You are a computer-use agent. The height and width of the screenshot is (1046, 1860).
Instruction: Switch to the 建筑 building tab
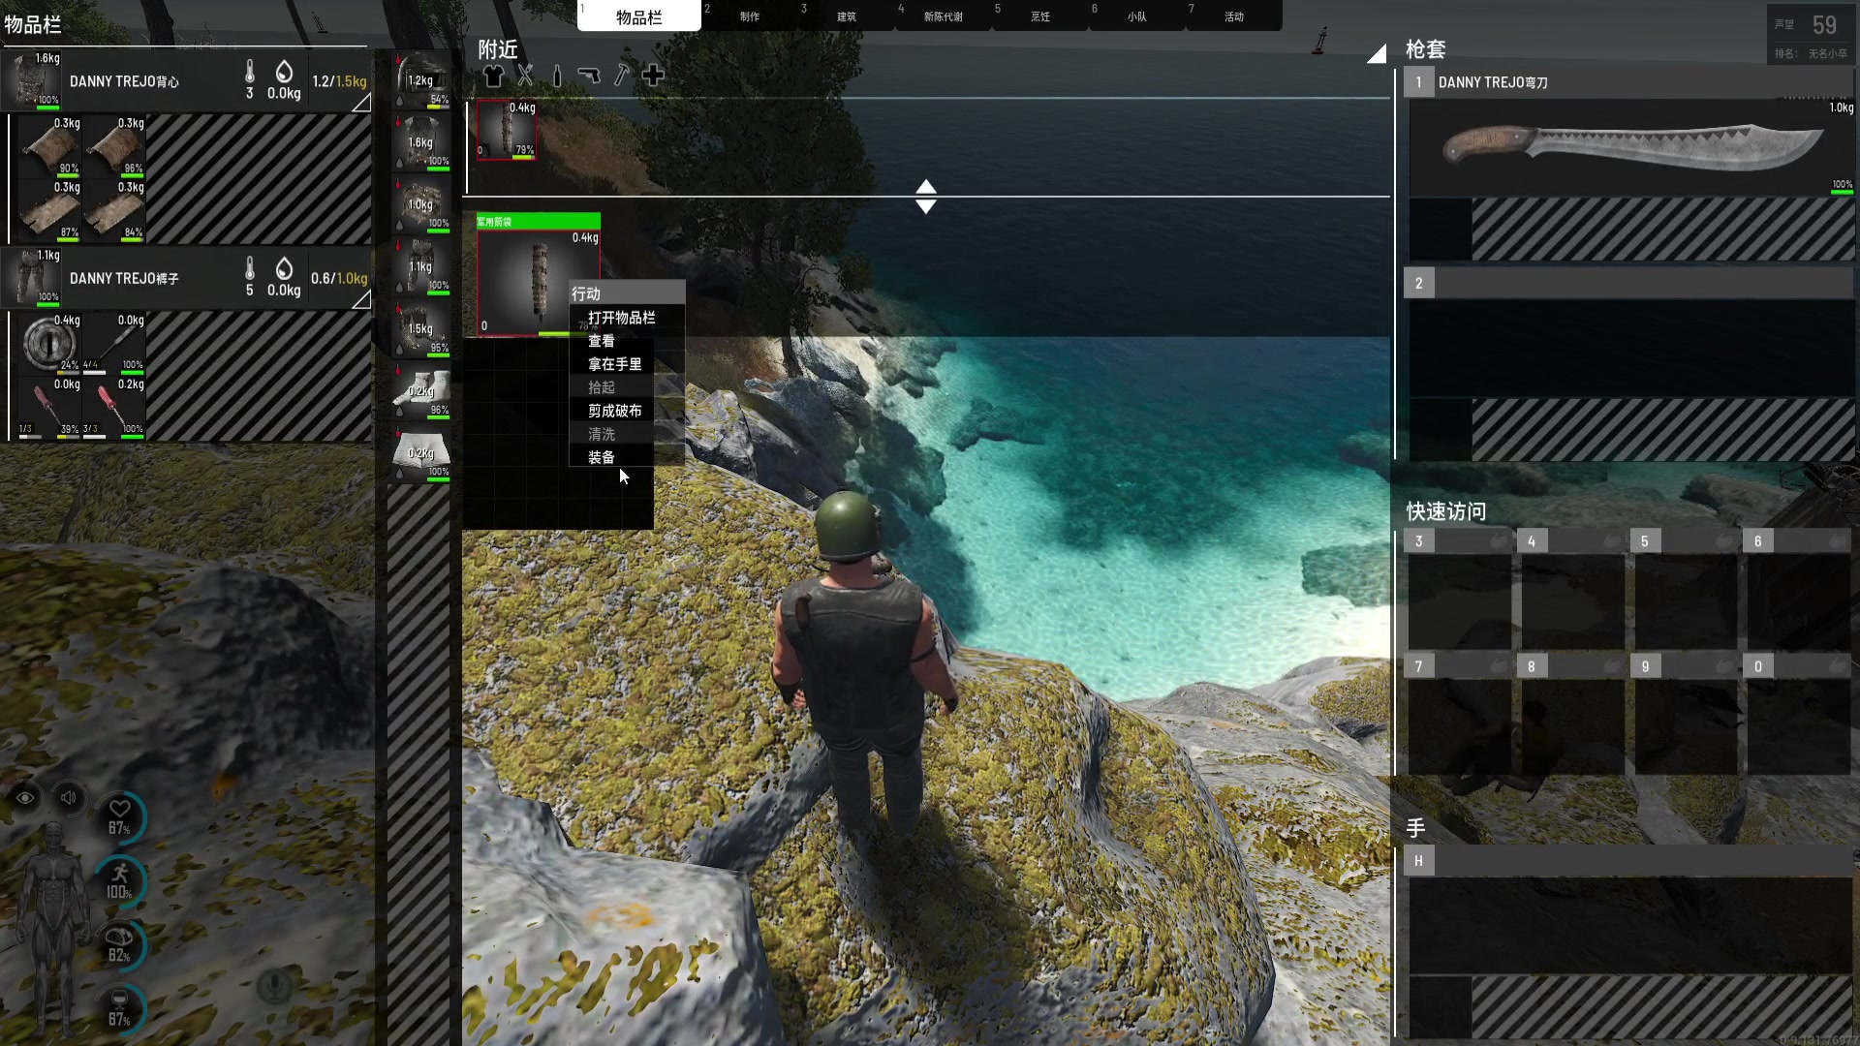click(847, 16)
